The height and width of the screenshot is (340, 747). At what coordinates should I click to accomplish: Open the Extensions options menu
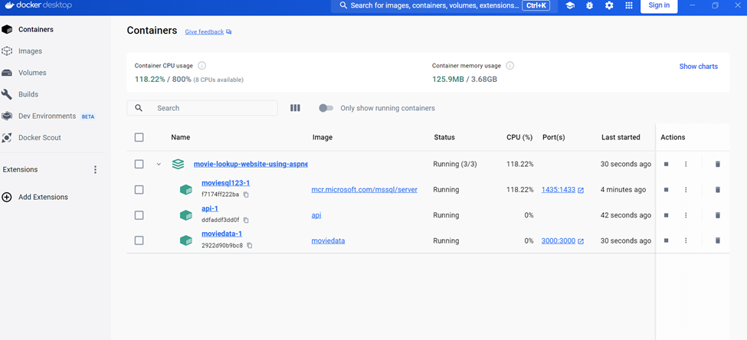tap(95, 169)
